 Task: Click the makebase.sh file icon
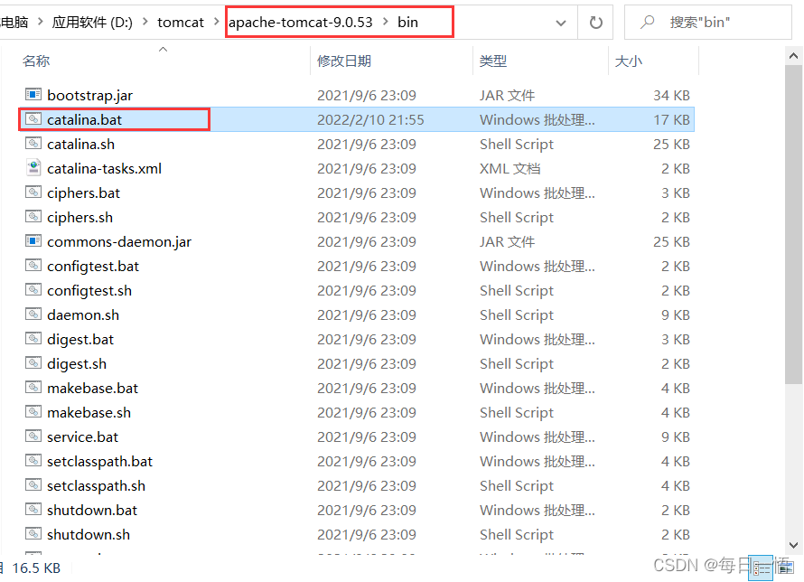[33, 412]
